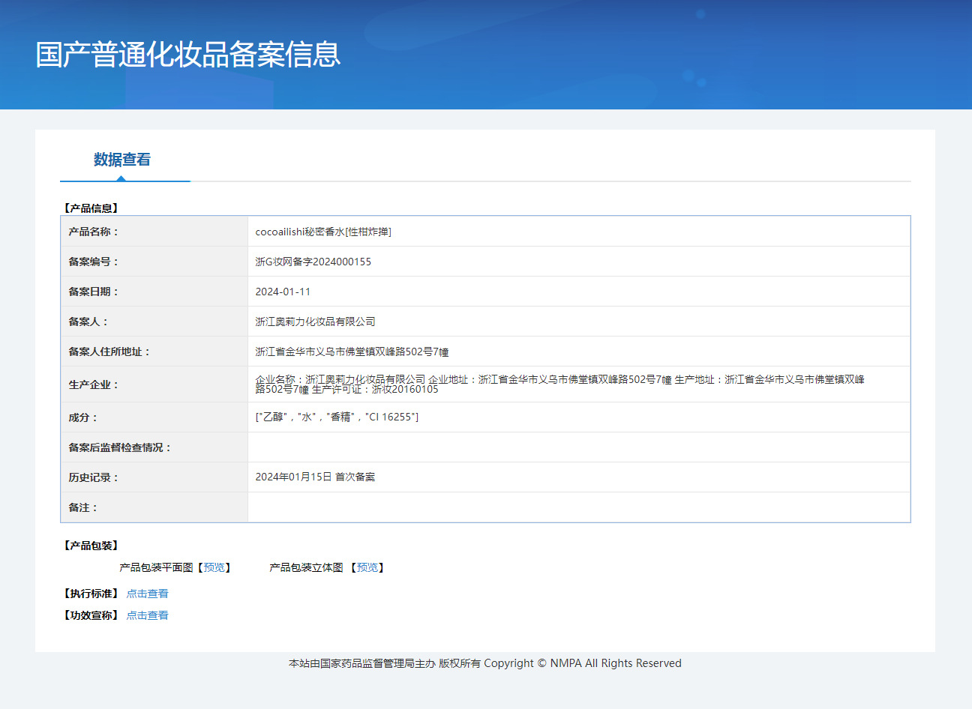Click the 备案人住所地址 address value

pos(352,352)
